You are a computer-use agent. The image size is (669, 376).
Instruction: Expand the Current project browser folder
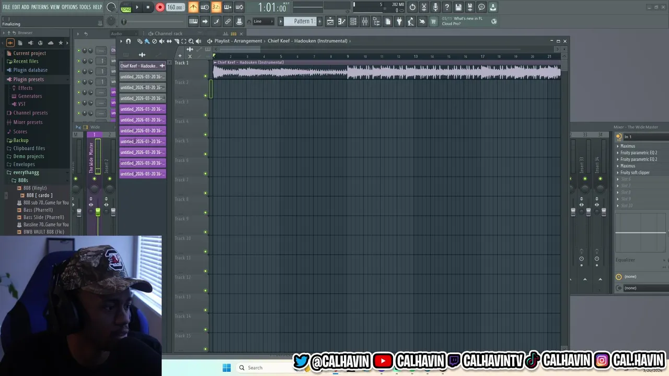click(29, 53)
